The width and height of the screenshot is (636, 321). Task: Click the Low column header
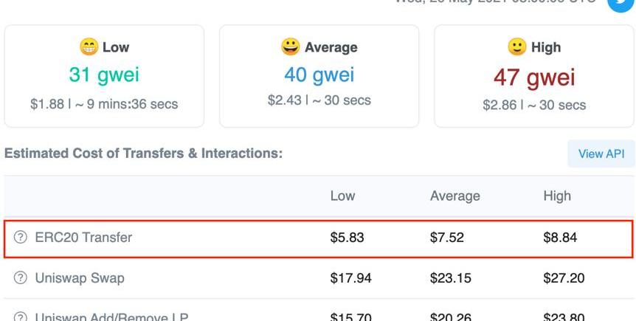(342, 196)
